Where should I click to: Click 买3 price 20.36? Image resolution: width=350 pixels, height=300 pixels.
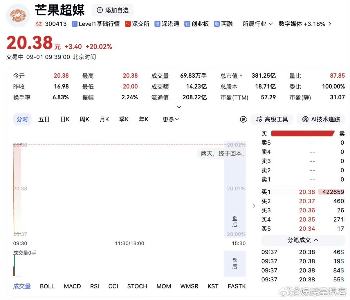pos(307,211)
